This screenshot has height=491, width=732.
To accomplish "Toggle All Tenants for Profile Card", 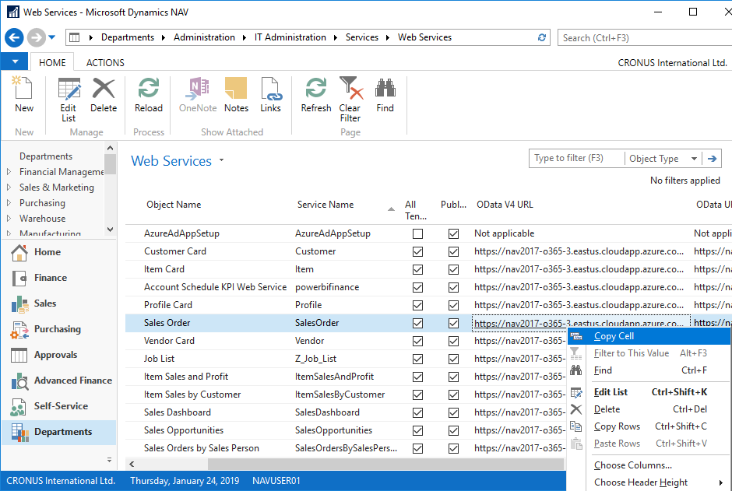I will click(418, 306).
